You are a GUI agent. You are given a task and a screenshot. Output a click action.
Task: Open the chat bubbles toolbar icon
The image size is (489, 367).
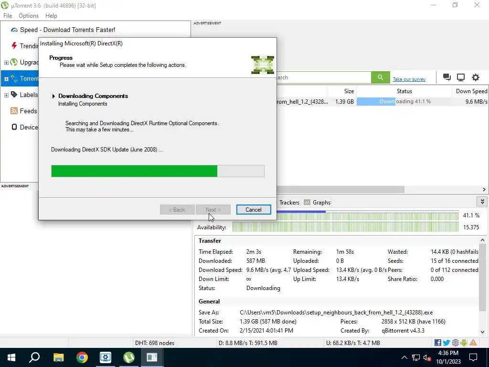click(446, 77)
